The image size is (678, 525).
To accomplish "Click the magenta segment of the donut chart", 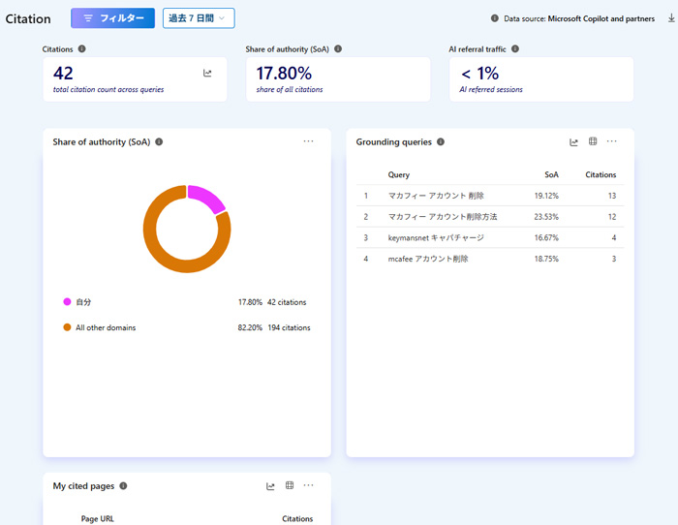I will click(208, 197).
